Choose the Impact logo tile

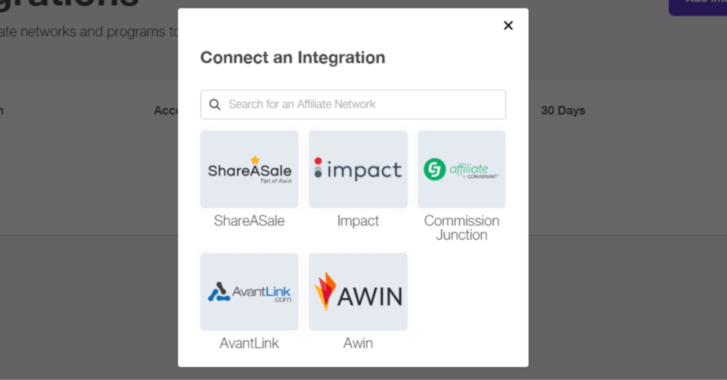(x=358, y=169)
